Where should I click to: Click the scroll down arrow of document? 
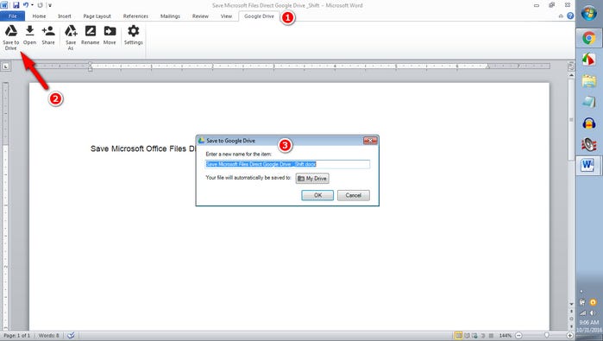pos(571,304)
